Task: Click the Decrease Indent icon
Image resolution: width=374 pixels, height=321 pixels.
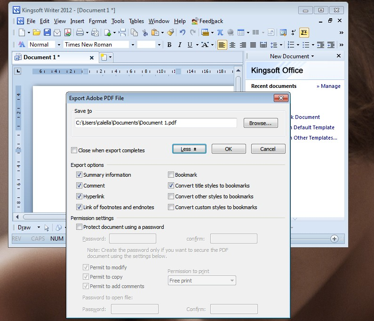Action: pyautogui.click(x=320, y=45)
